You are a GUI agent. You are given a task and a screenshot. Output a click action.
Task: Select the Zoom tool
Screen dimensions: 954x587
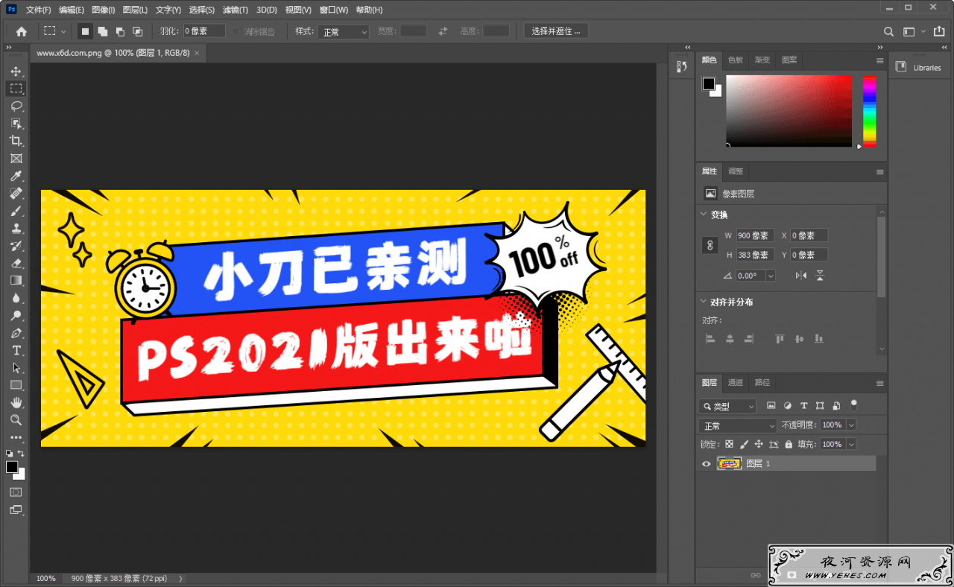pos(16,420)
